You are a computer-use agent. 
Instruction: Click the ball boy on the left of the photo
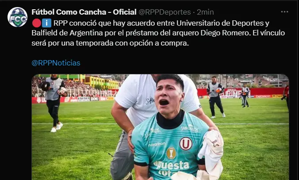coord(54,103)
